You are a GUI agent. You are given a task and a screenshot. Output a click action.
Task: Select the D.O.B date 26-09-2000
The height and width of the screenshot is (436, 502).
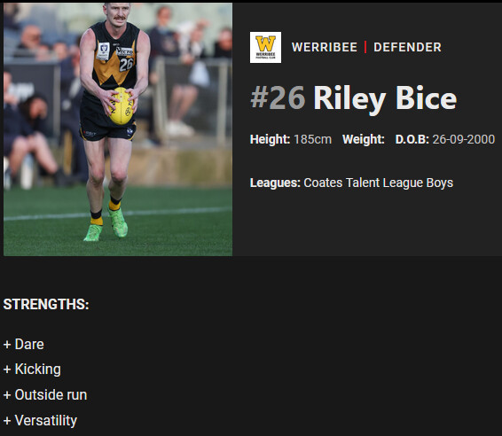pyautogui.click(x=464, y=139)
